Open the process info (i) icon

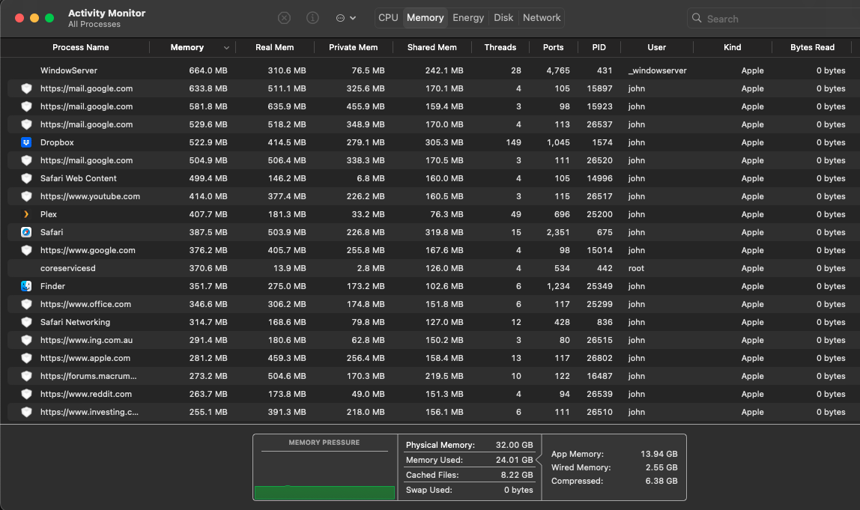(312, 18)
